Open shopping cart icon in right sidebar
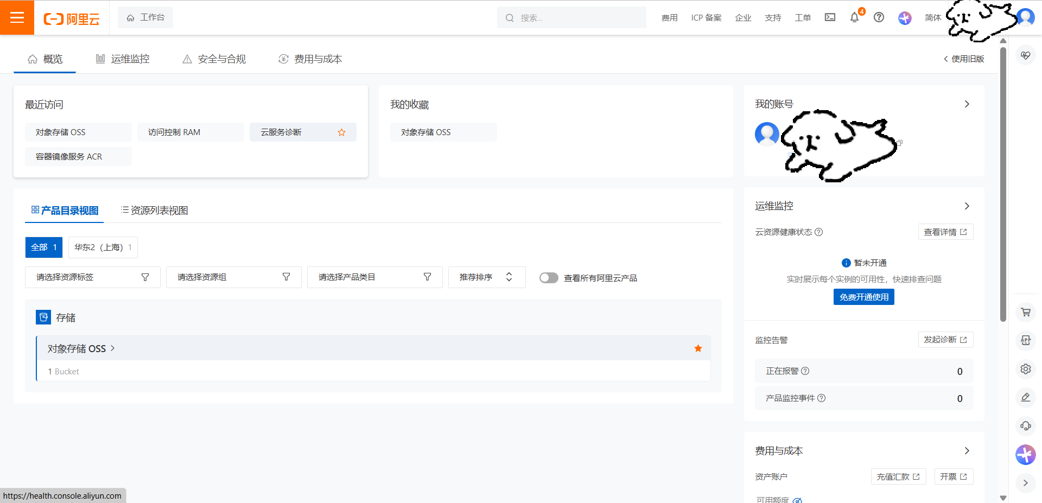 pos(1025,312)
